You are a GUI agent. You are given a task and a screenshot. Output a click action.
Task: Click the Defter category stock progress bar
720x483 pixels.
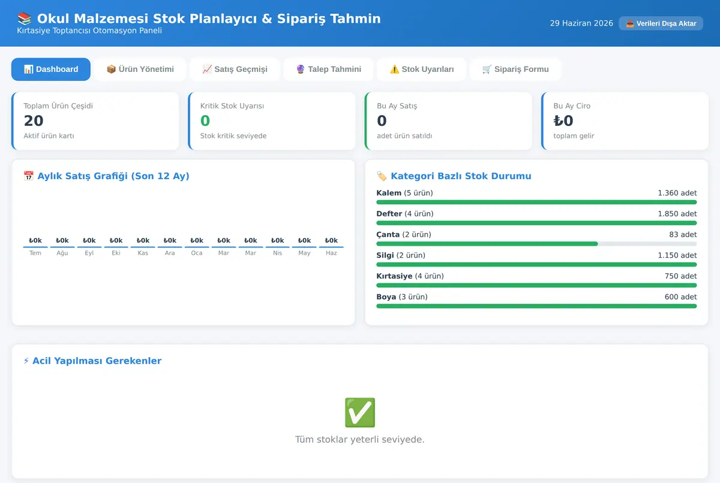(536, 223)
